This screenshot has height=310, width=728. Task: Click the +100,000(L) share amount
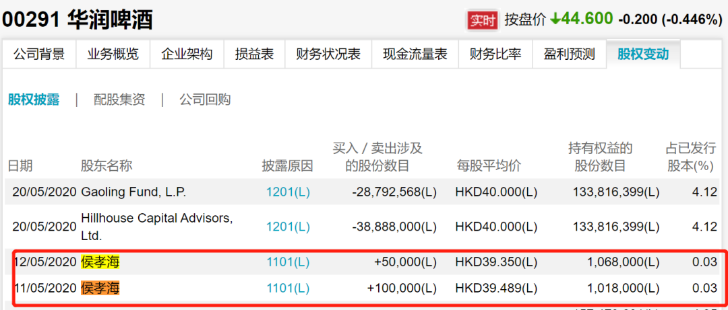coord(402,288)
